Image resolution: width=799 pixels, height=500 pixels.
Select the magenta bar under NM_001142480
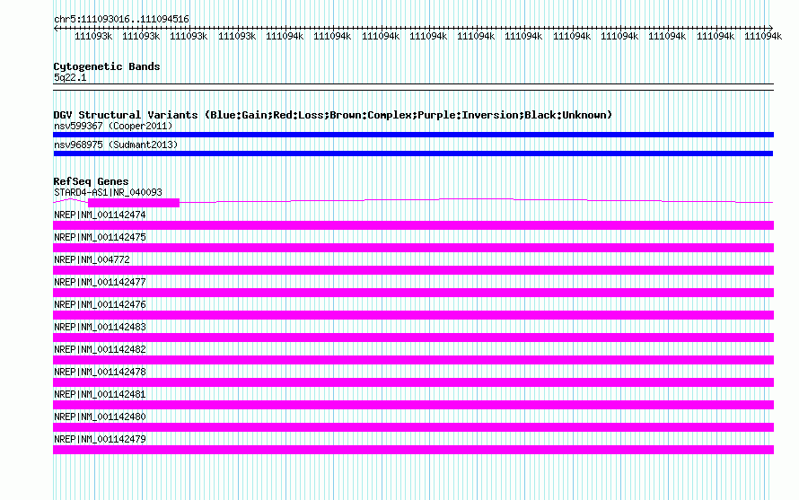point(413,427)
